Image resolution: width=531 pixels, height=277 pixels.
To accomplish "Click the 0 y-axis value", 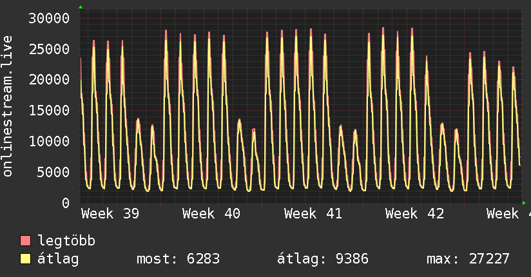I will tap(66, 203).
